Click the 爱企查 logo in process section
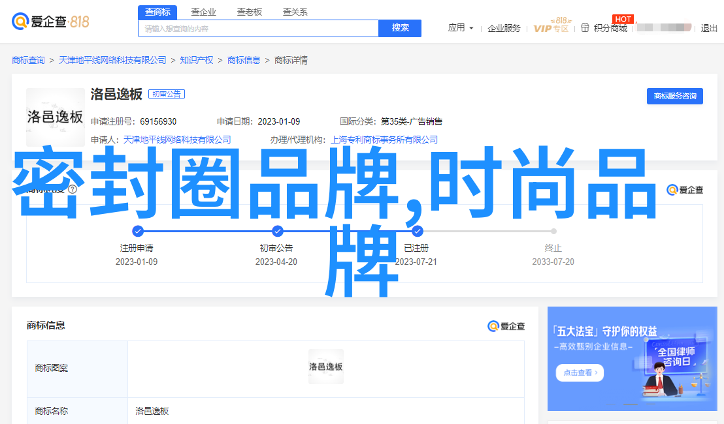 click(x=685, y=190)
